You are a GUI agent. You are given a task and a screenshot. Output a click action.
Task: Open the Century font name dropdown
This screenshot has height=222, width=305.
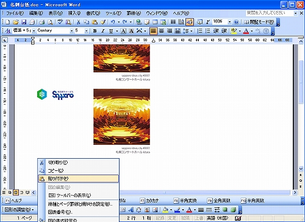(x=71, y=31)
